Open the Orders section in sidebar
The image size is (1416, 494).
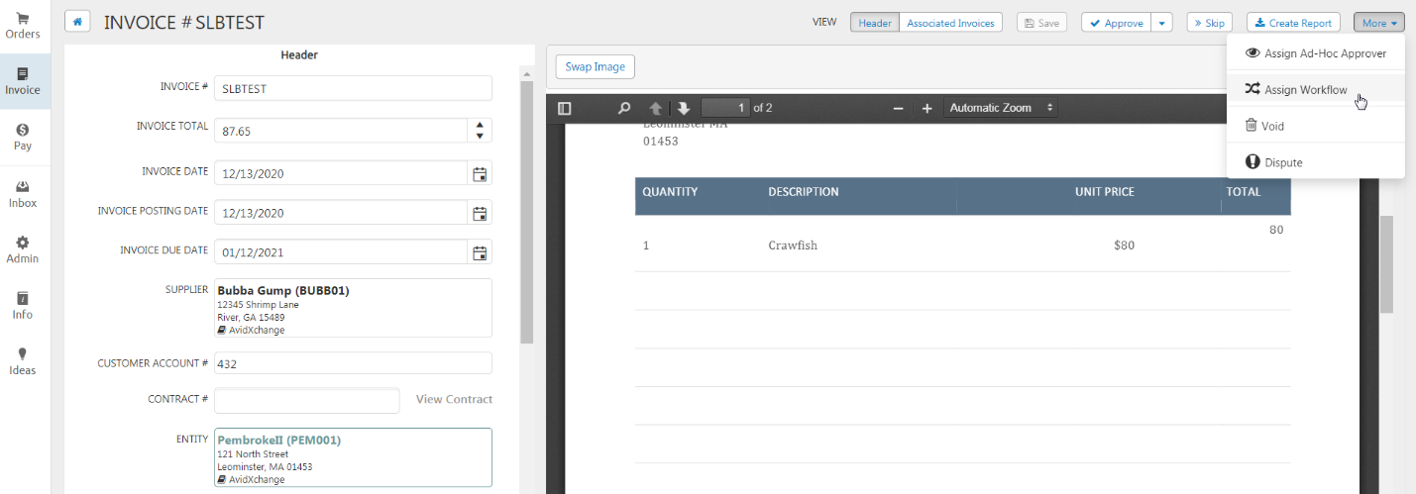(x=22, y=26)
